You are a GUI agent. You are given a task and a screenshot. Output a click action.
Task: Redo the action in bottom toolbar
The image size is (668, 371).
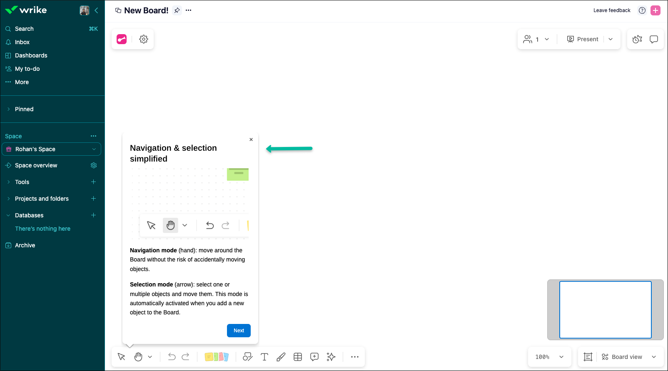[186, 357]
